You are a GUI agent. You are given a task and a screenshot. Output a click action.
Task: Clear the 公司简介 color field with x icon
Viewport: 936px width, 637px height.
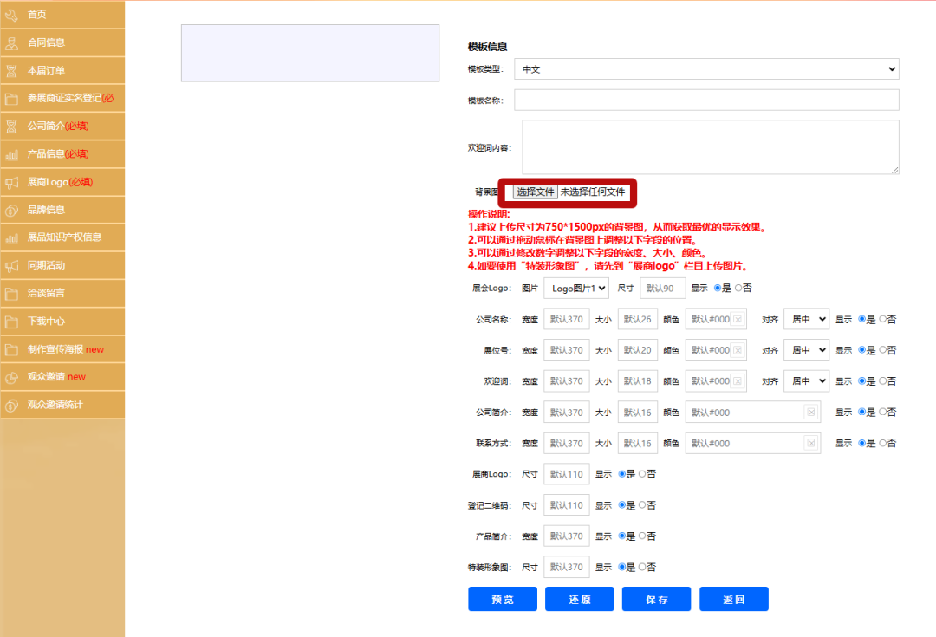811,413
